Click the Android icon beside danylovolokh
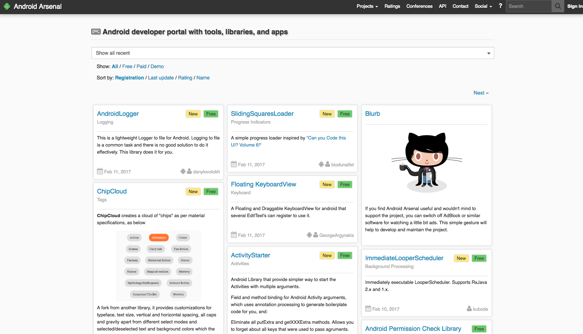This screenshot has width=583, height=334. point(183,171)
